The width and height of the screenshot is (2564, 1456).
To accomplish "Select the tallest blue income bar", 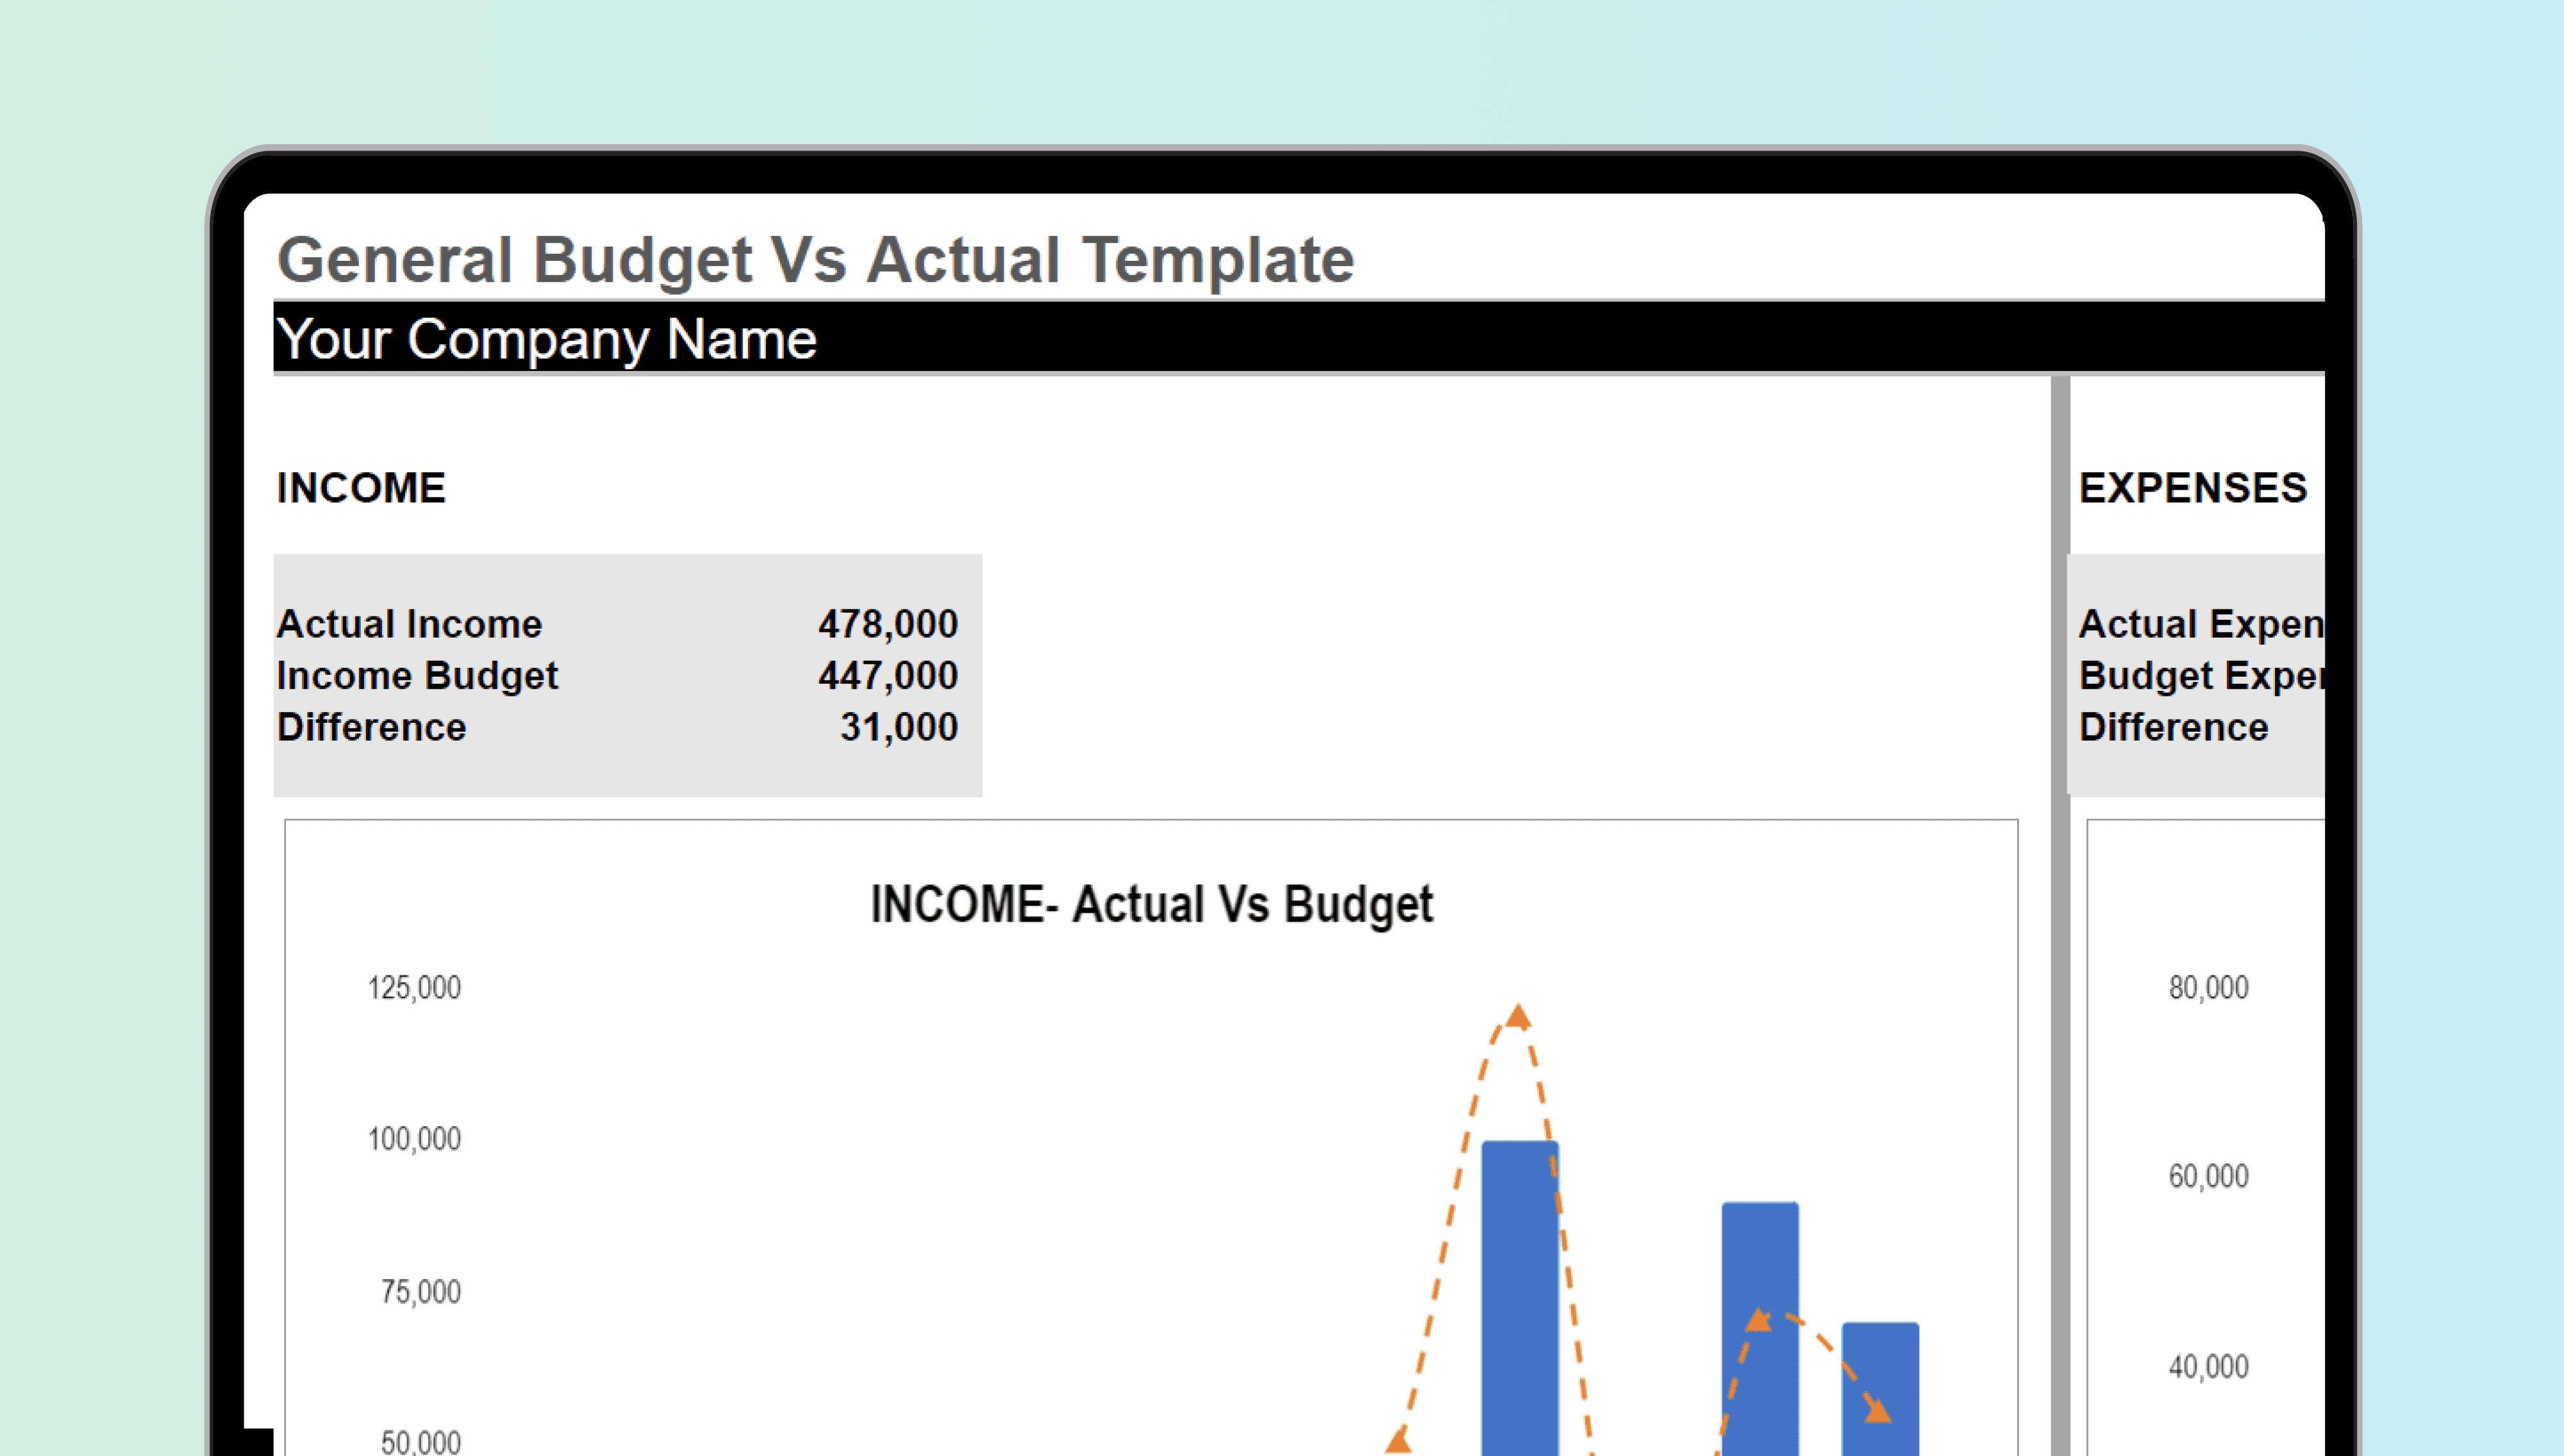I will tap(1520, 1298).
